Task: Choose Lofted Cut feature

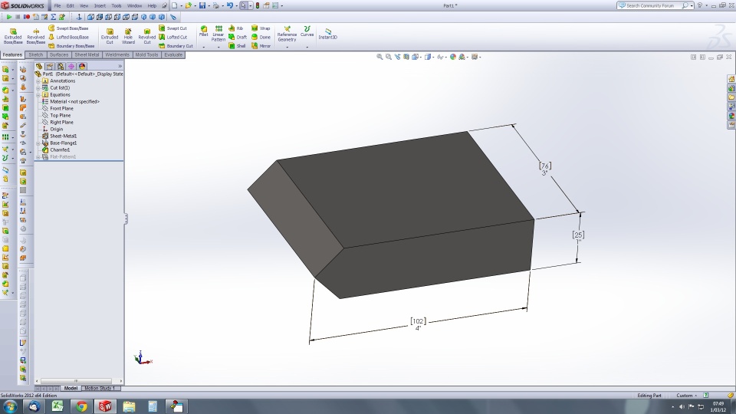Action: pos(172,37)
